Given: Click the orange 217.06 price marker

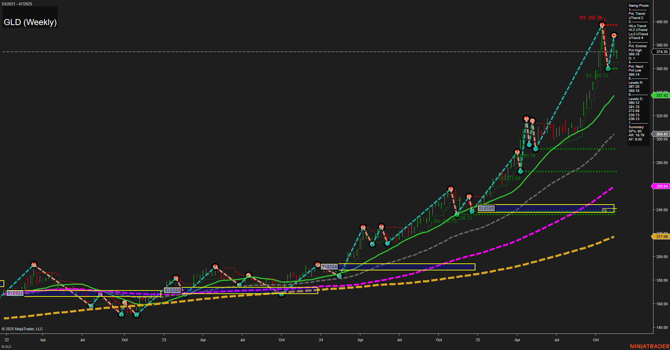Looking at the screenshot, I should (x=662, y=237).
